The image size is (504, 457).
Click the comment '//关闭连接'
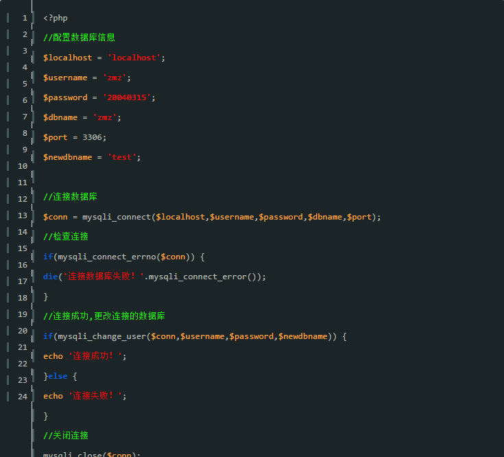pyautogui.click(x=66, y=436)
